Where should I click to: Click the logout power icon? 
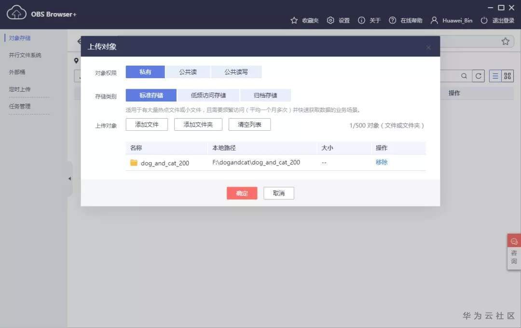pos(484,20)
